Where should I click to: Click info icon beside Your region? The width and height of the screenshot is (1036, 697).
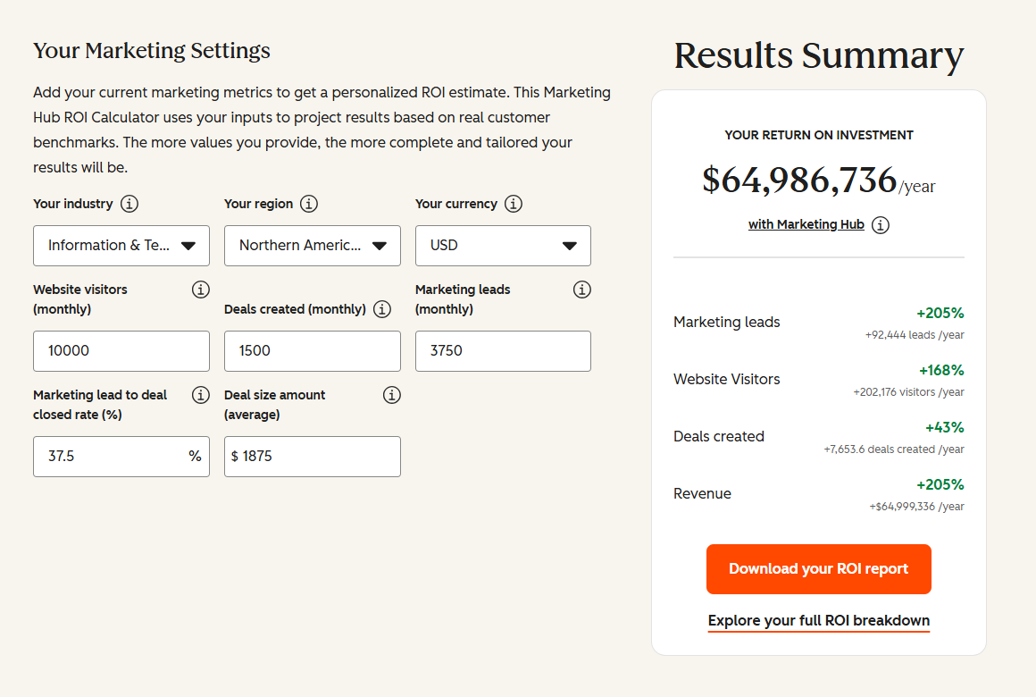click(309, 204)
